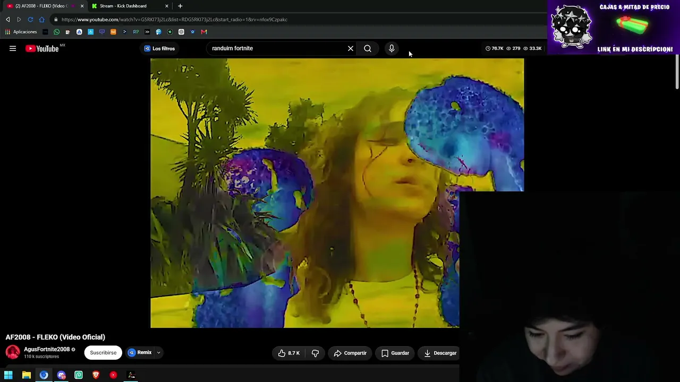This screenshot has height=382, width=680.
Task: Go forward with the browser forward arrow
Action: pos(19,20)
